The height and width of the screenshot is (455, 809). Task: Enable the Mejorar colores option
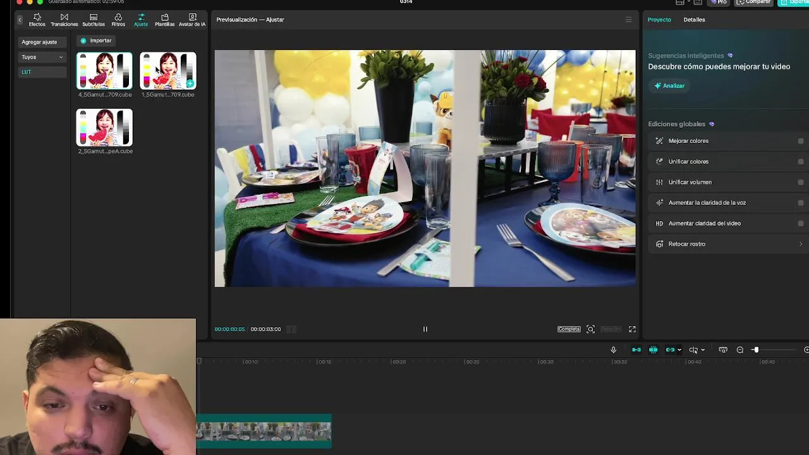[x=801, y=141]
